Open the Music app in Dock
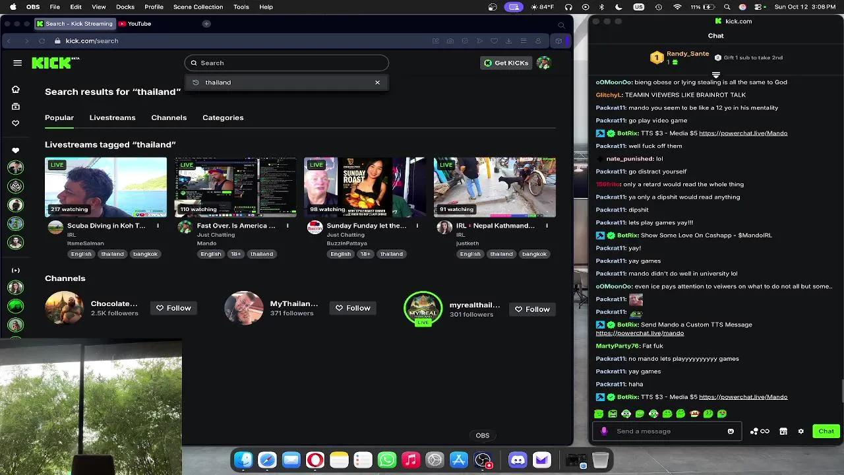 tap(411, 460)
